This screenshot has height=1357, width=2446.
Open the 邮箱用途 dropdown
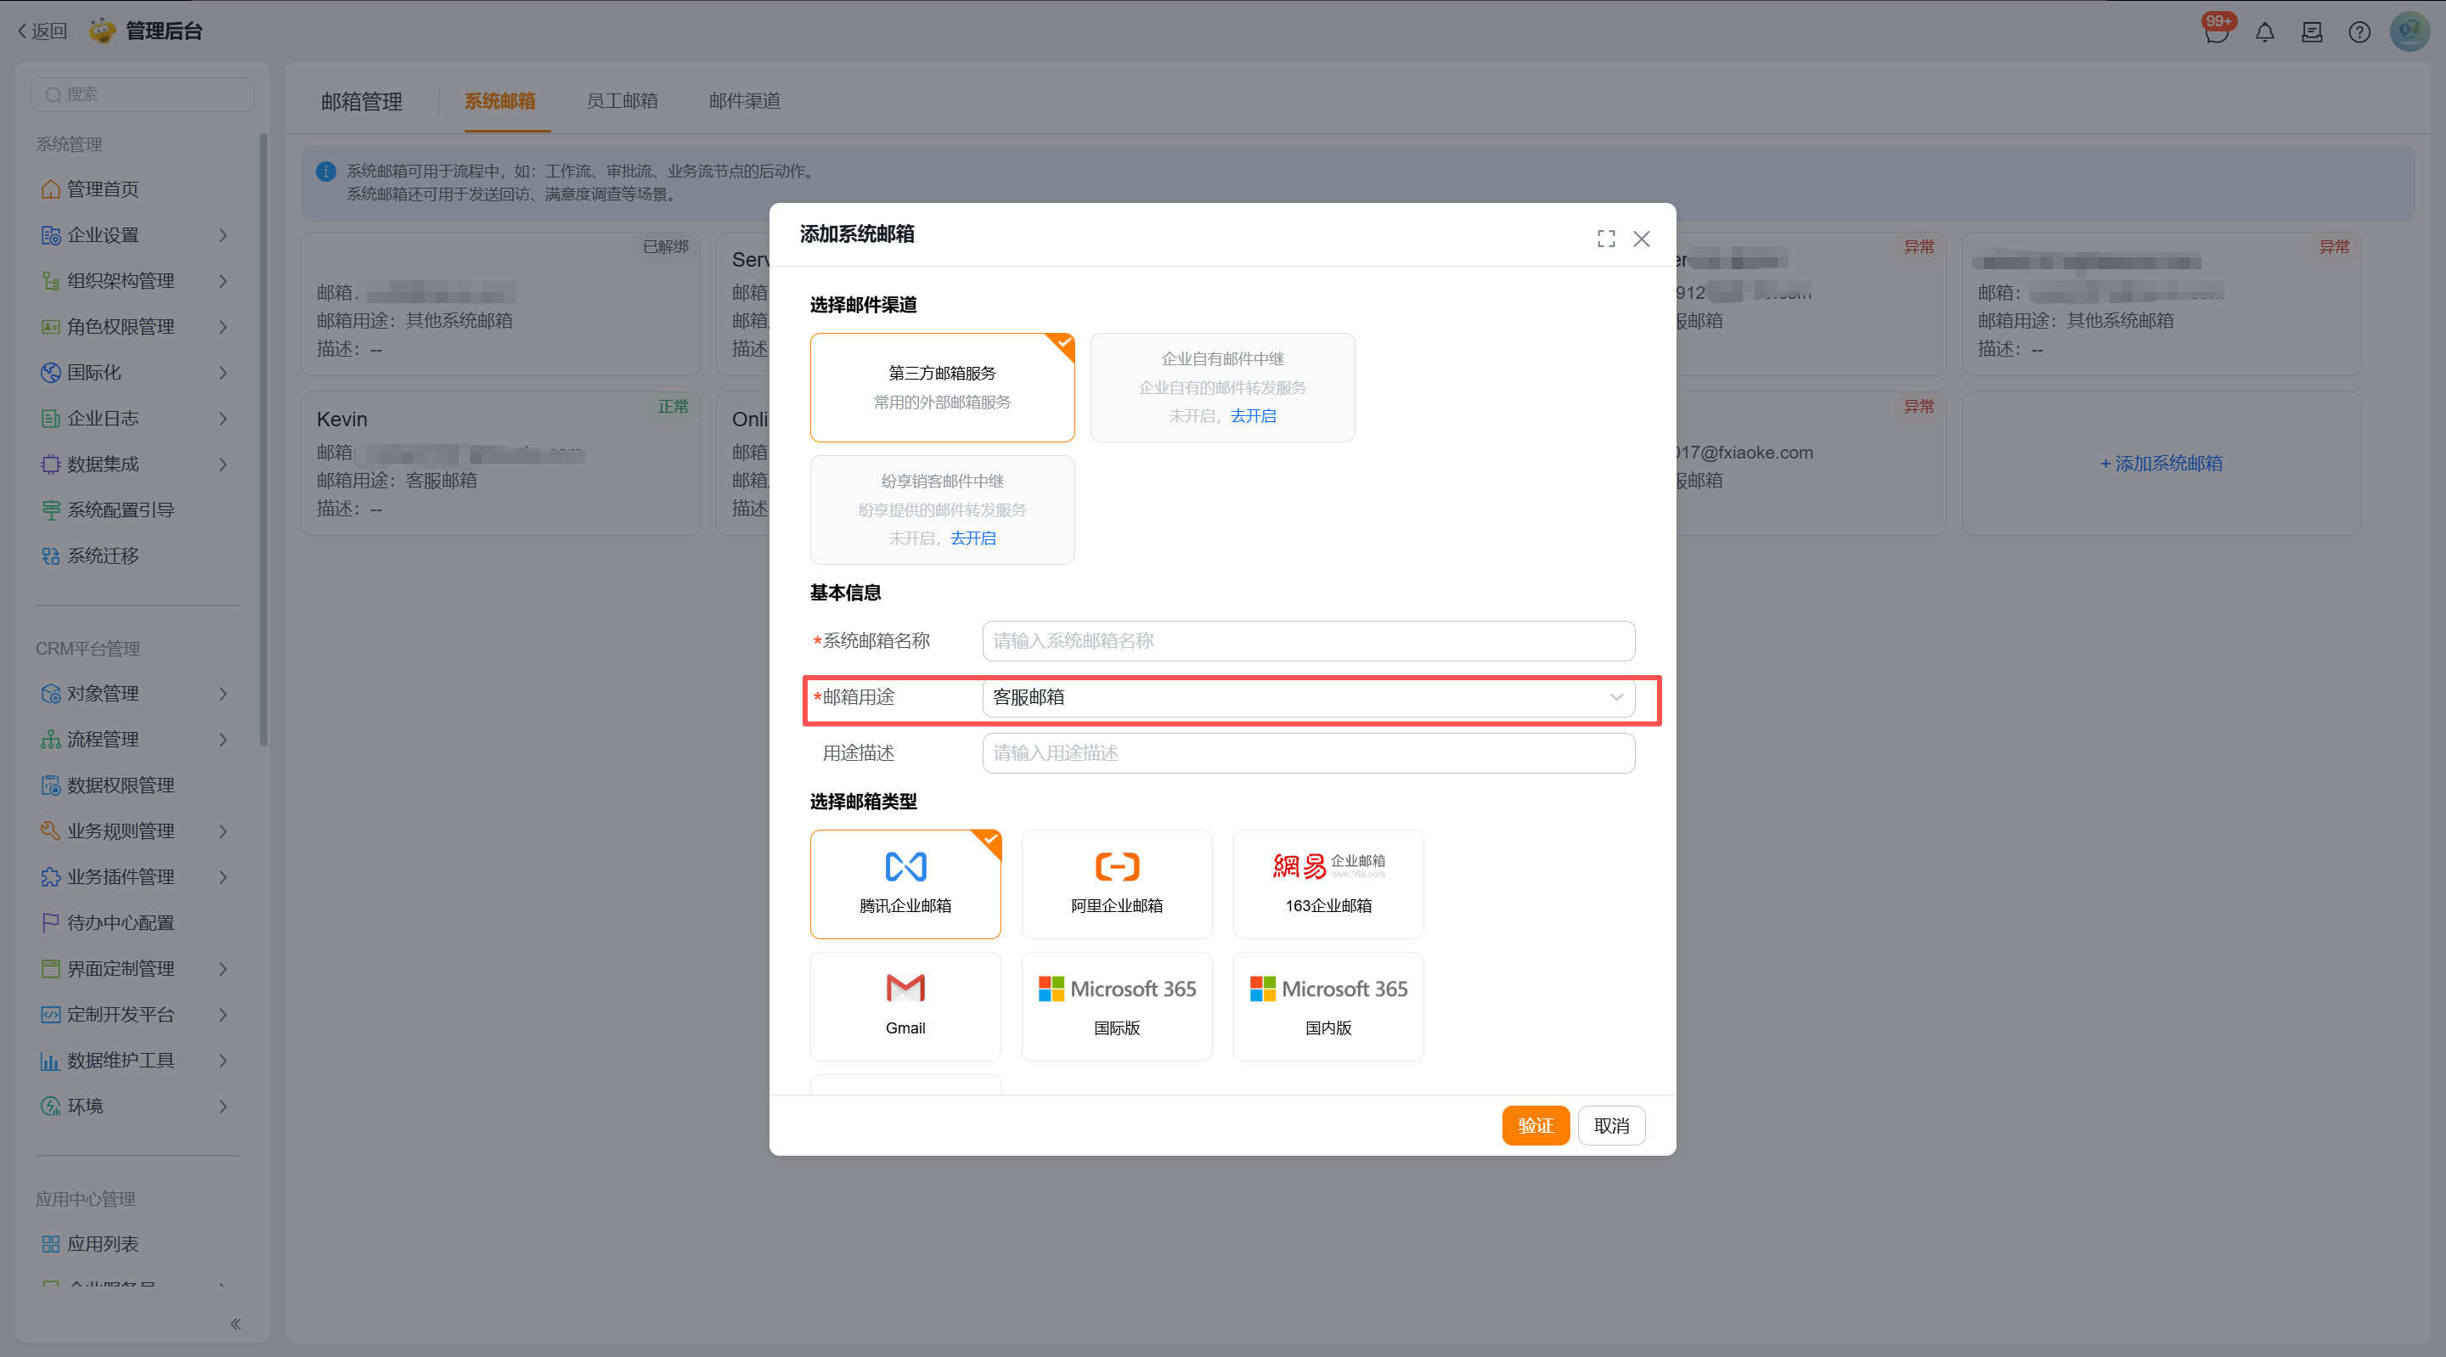point(1309,697)
